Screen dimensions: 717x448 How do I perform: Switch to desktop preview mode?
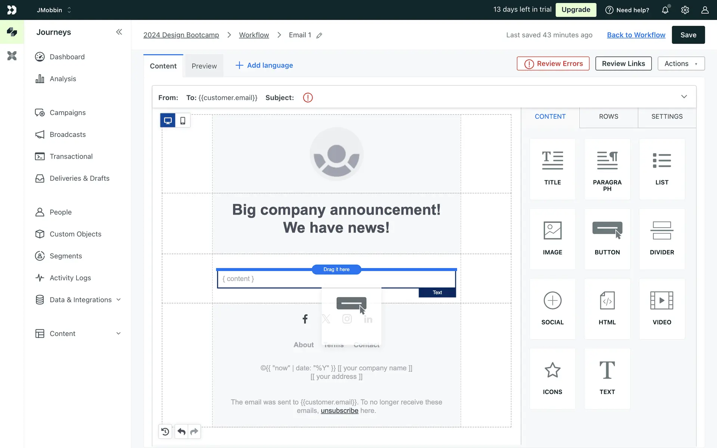[x=168, y=121]
